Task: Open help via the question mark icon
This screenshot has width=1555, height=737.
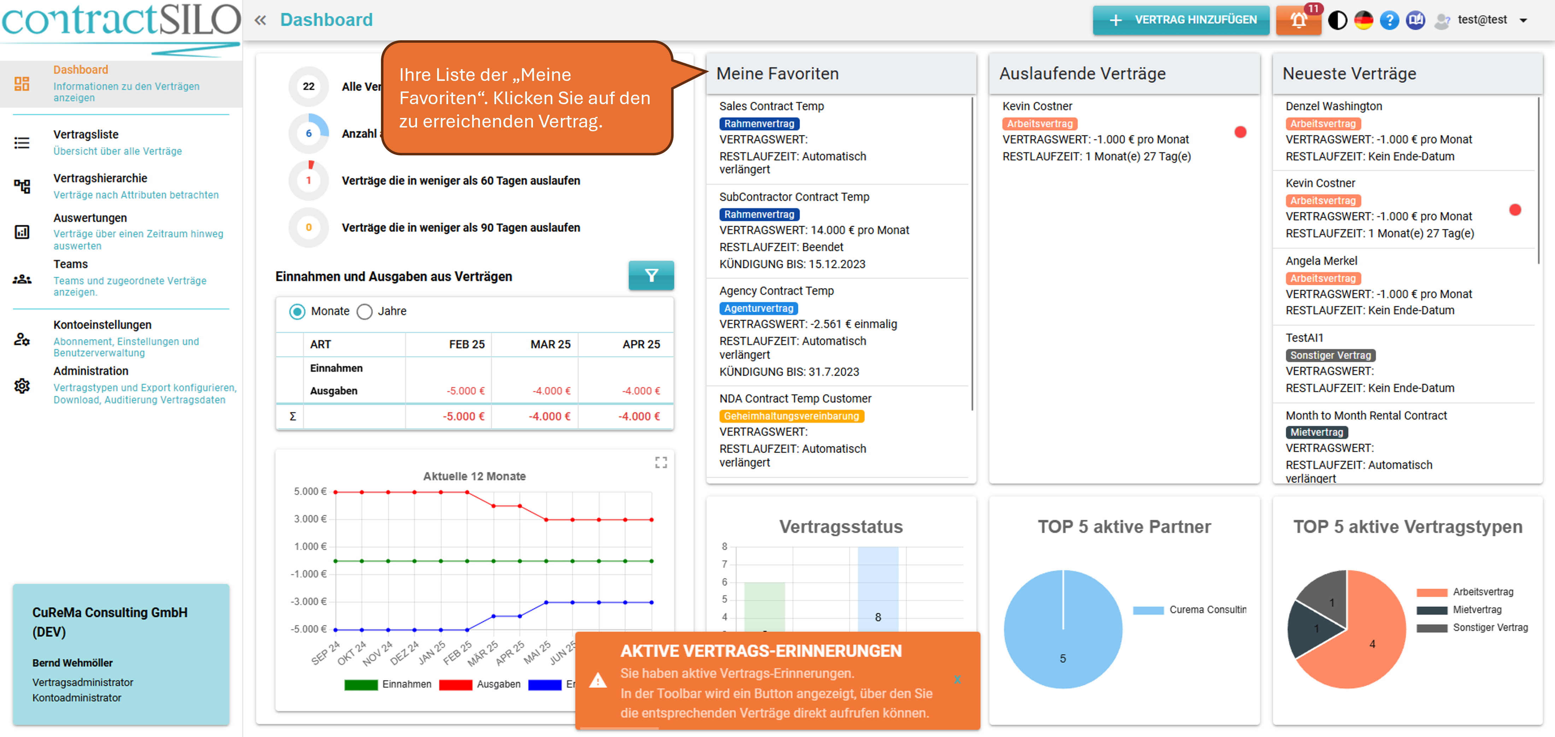Action: (x=1389, y=20)
